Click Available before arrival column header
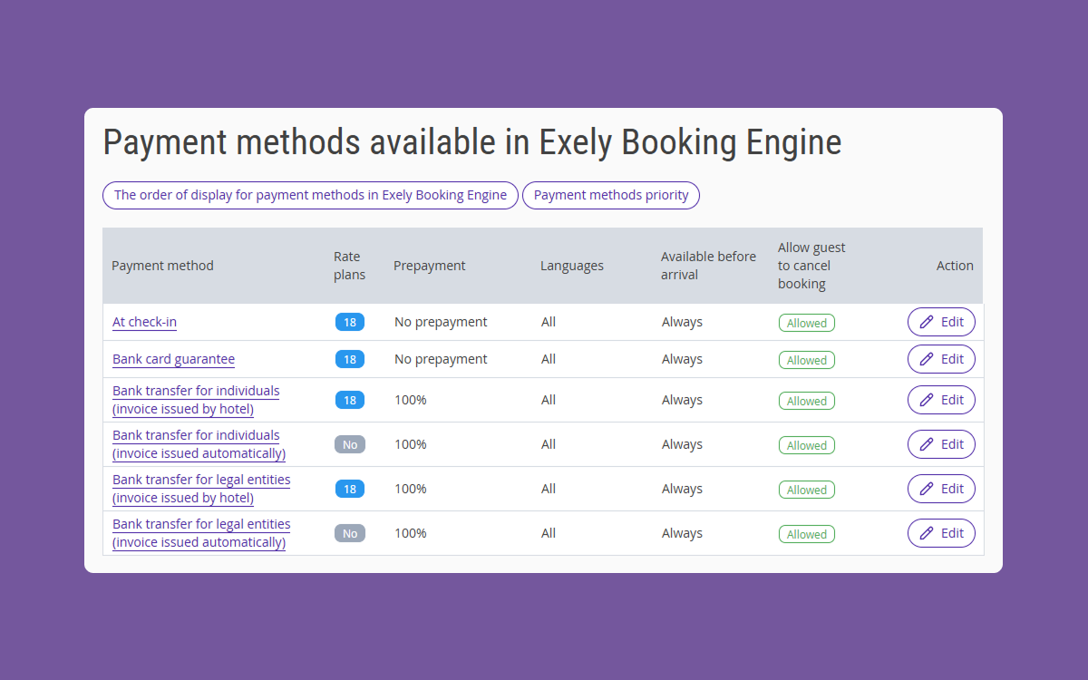1088x680 pixels. tap(708, 266)
